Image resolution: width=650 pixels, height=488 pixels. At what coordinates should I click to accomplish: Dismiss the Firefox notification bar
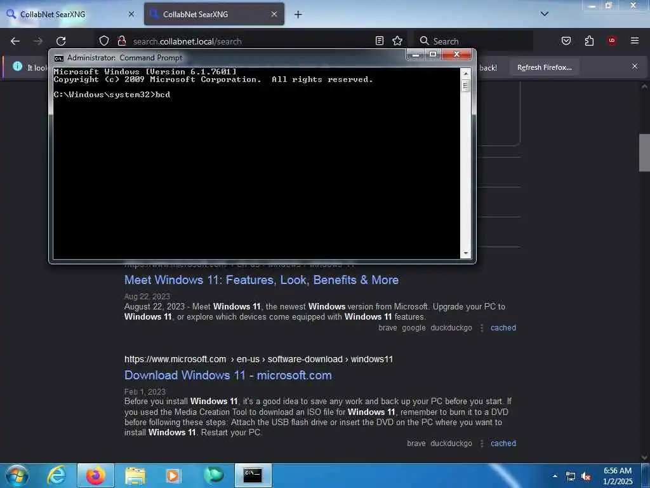(x=635, y=66)
